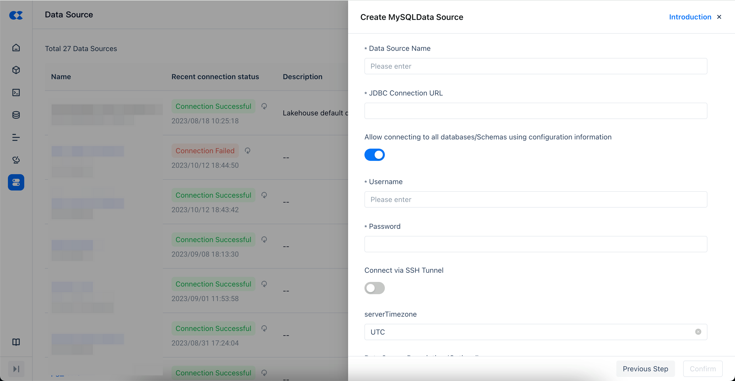
Task: Refresh the Connection Failed status row
Action: click(x=247, y=151)
